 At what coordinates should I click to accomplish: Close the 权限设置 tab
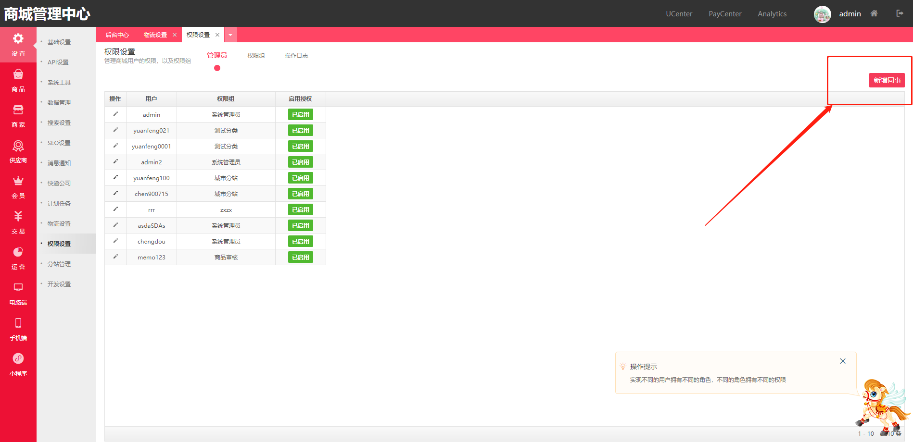(217, 35)
